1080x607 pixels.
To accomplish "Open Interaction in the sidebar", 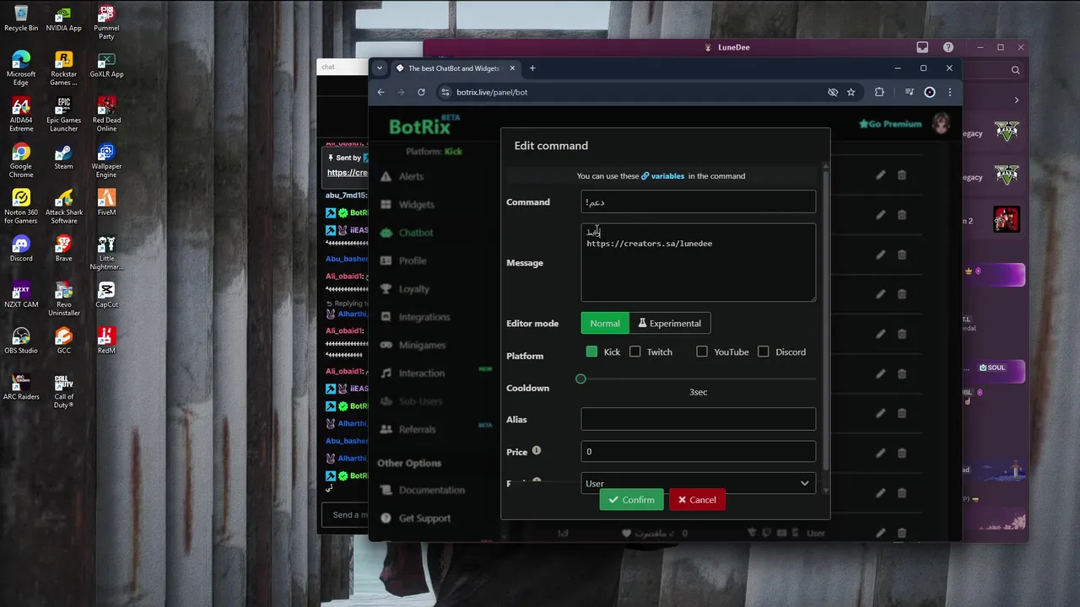I will click(413, 373).
